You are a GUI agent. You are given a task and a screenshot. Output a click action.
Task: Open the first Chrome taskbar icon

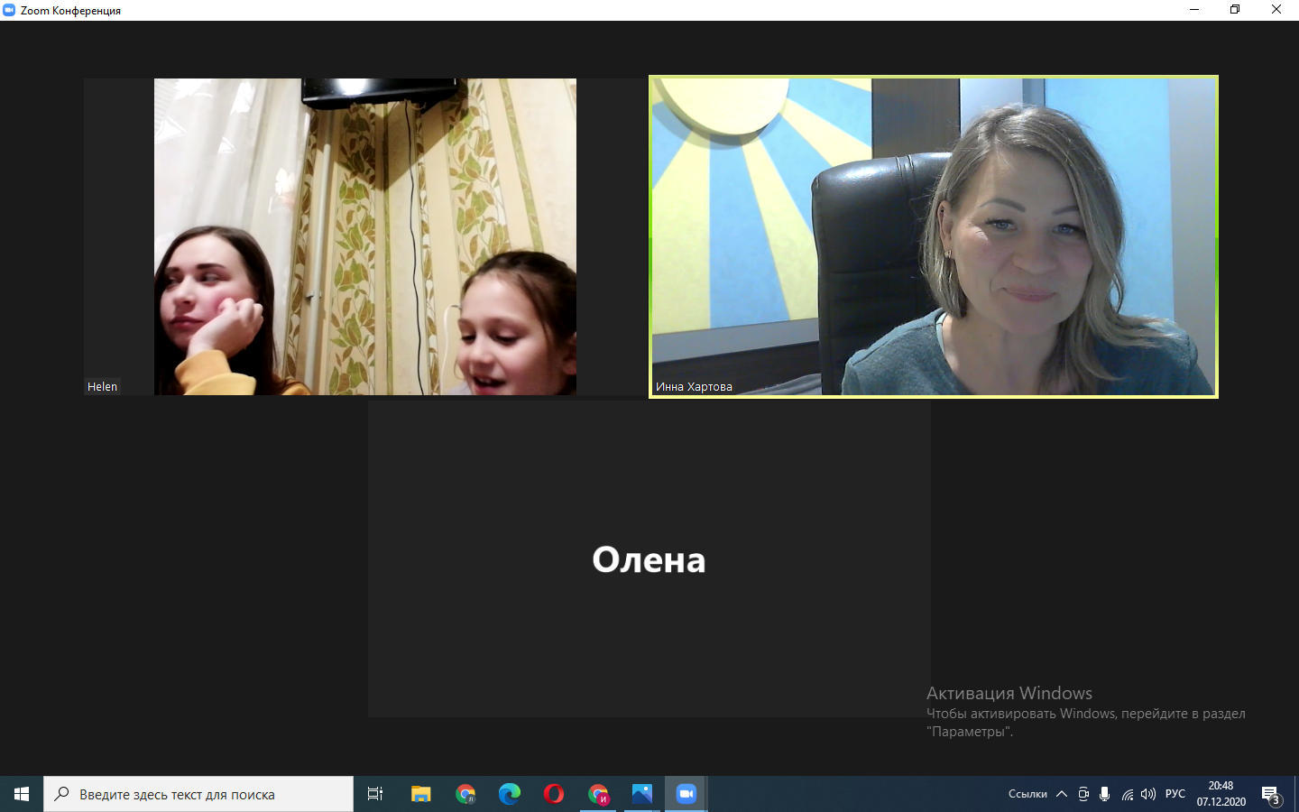pyautogui.click(x=465, y=794)
